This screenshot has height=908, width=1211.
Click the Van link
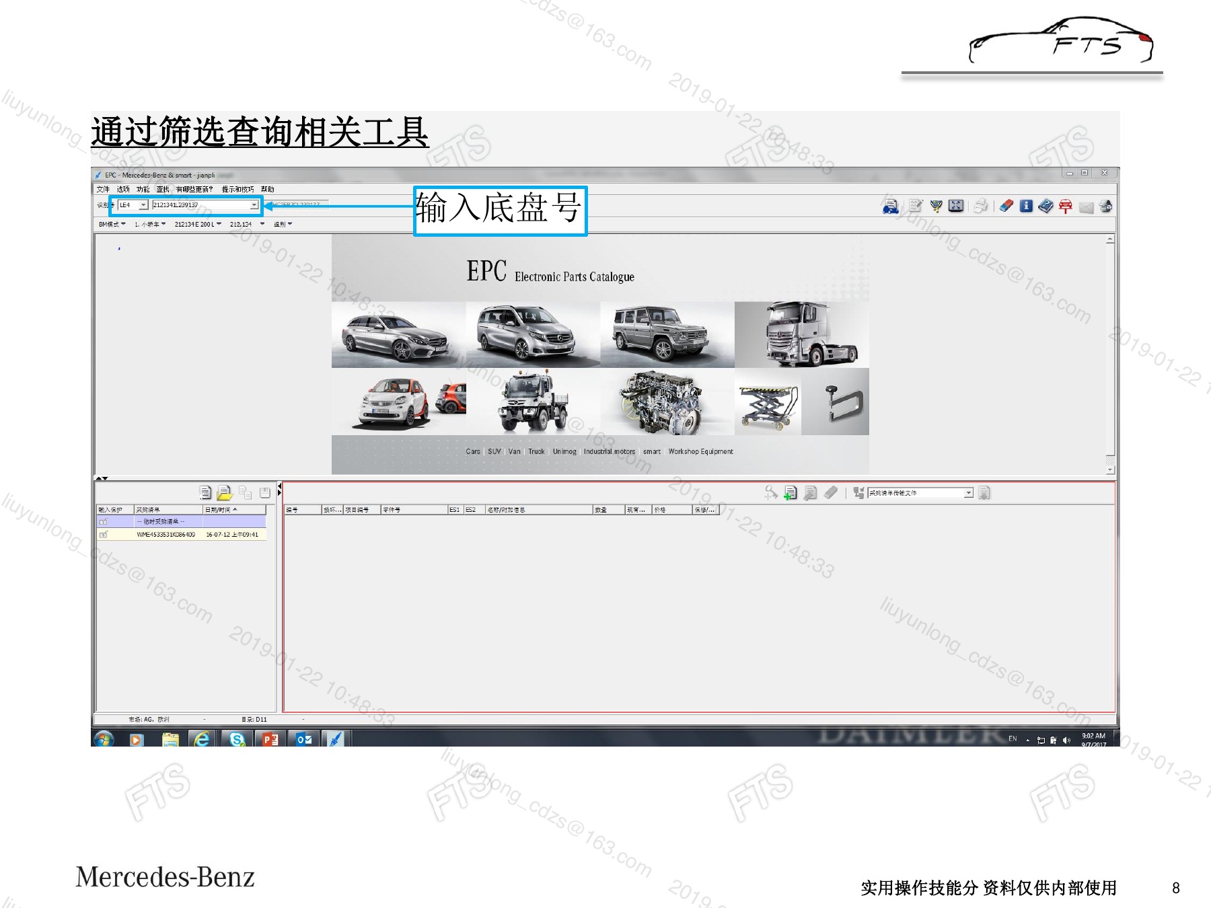pos(515,452)
